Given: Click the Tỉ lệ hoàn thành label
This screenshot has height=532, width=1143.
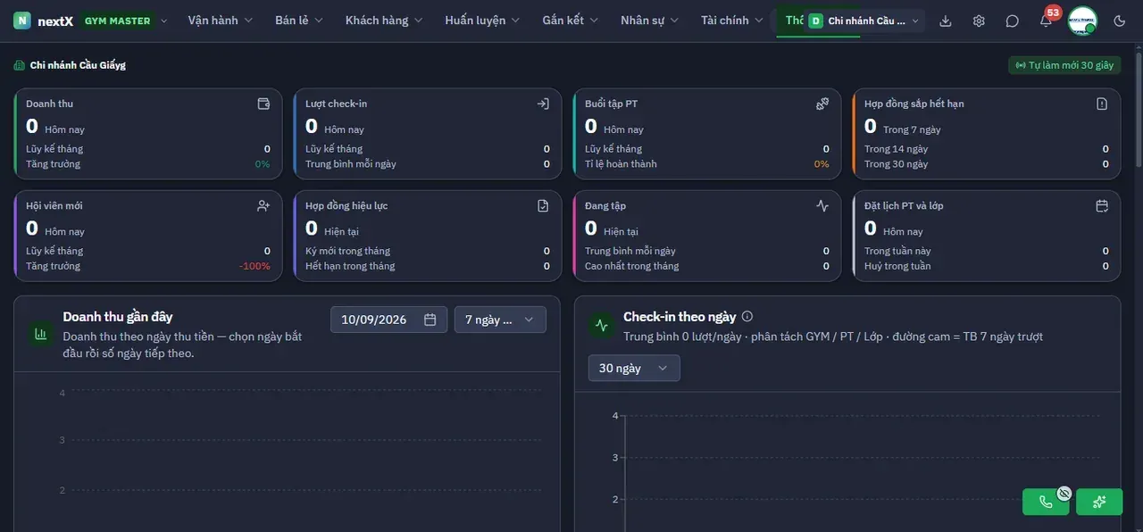Looking at the screenshot, I should point(621,164).
